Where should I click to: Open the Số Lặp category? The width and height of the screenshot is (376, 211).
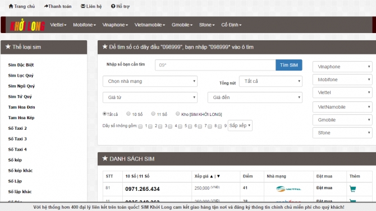click(x=15, y=181)
